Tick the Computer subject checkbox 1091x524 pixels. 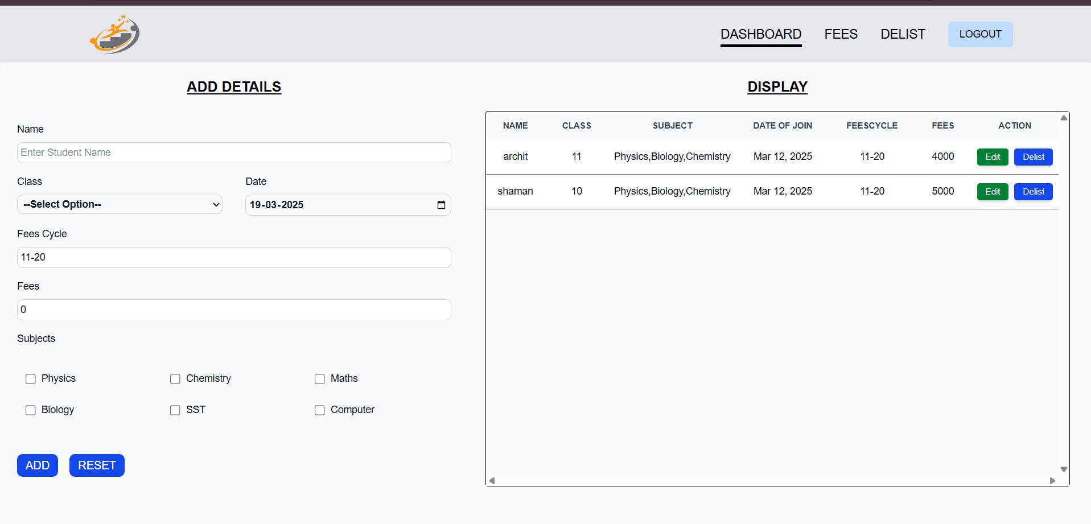320,410
